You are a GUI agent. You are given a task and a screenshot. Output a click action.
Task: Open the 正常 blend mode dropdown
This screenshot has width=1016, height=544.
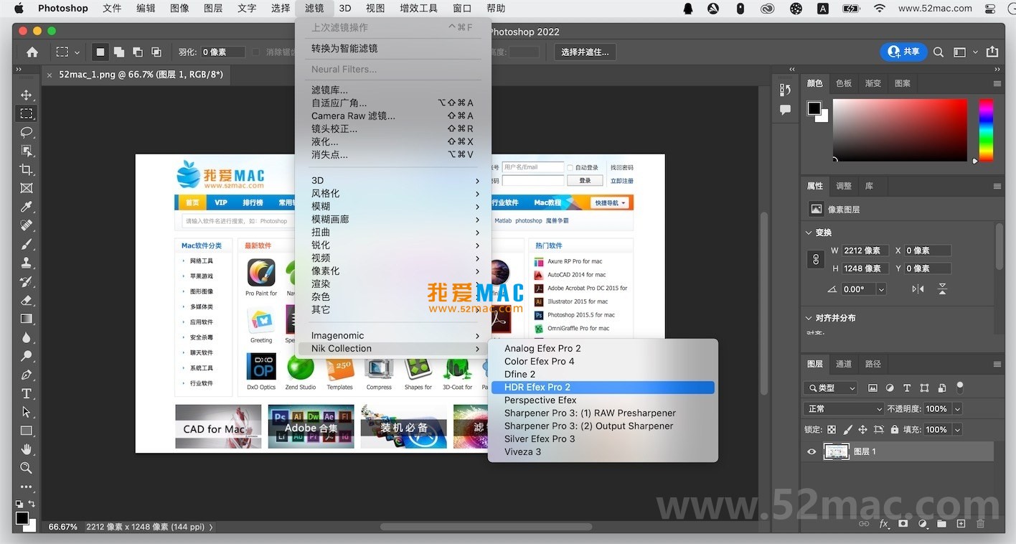[x=845, y=408]
